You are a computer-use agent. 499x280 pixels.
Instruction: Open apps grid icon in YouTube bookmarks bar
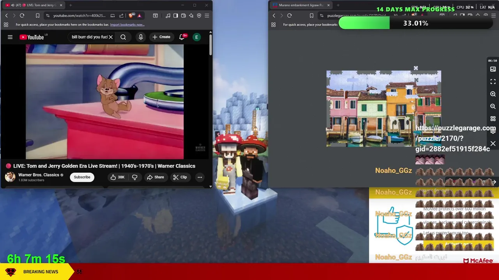[x=6, y=24]
